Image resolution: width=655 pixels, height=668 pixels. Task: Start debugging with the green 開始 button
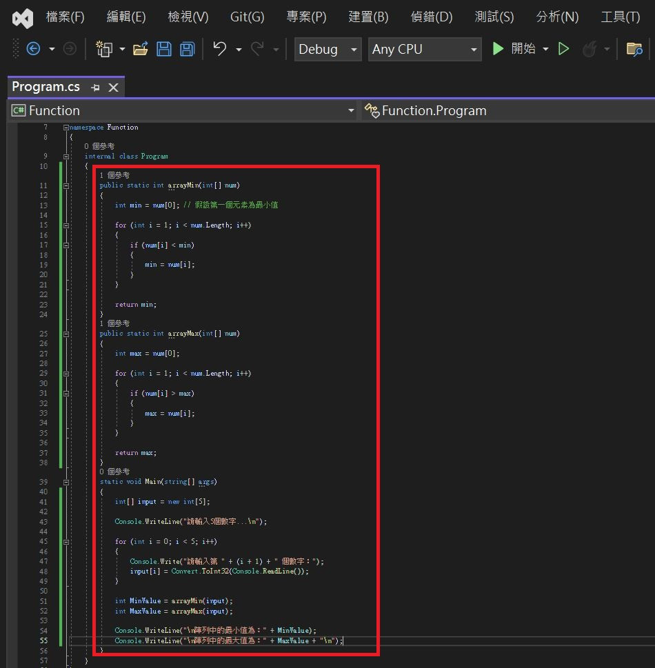click(x=514, y=49)
